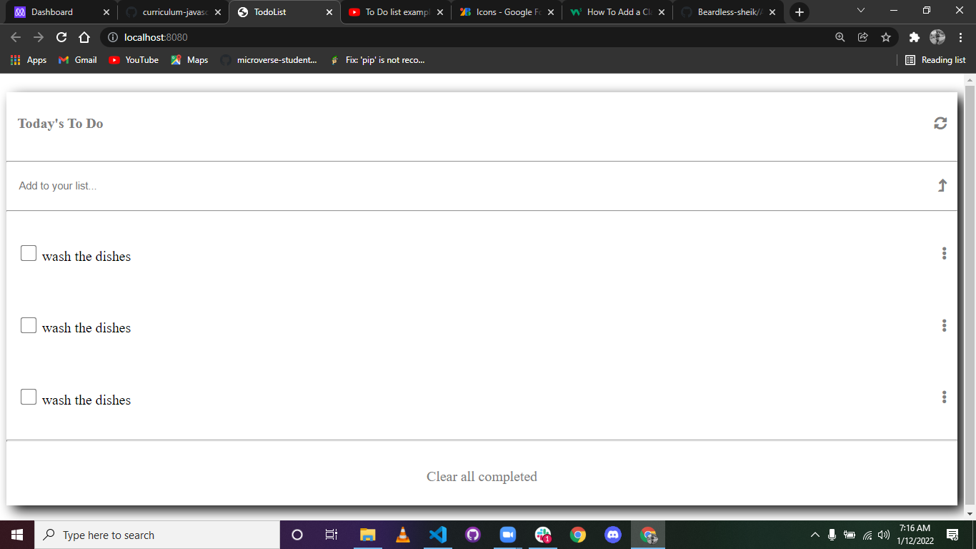Image resolution: width=976 pixels, height=549 pixels.
Task: Open the Windows Start menu
Action: 17,535
